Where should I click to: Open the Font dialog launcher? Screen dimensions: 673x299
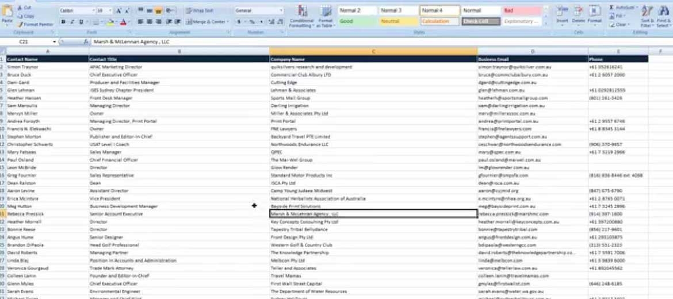point(129,32)
